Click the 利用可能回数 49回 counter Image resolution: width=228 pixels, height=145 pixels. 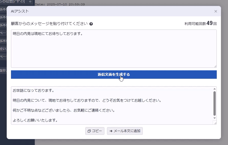coord(200,23)
